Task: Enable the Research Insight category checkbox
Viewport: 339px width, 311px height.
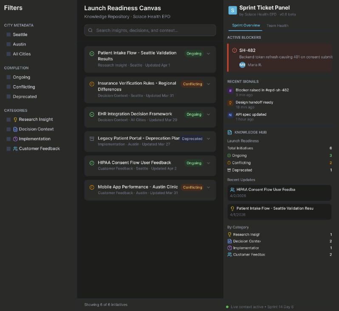Action: point(8,120)
